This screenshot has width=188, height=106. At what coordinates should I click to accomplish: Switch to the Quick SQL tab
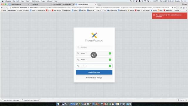[63, 4]
